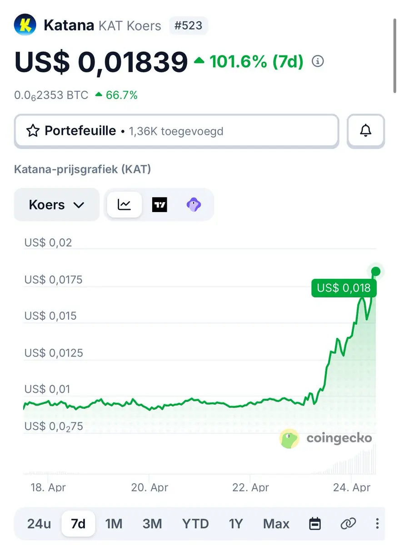Click the US$ 0,018 price marker
Viewport: 399px width, 545px height.
(344, 288)
